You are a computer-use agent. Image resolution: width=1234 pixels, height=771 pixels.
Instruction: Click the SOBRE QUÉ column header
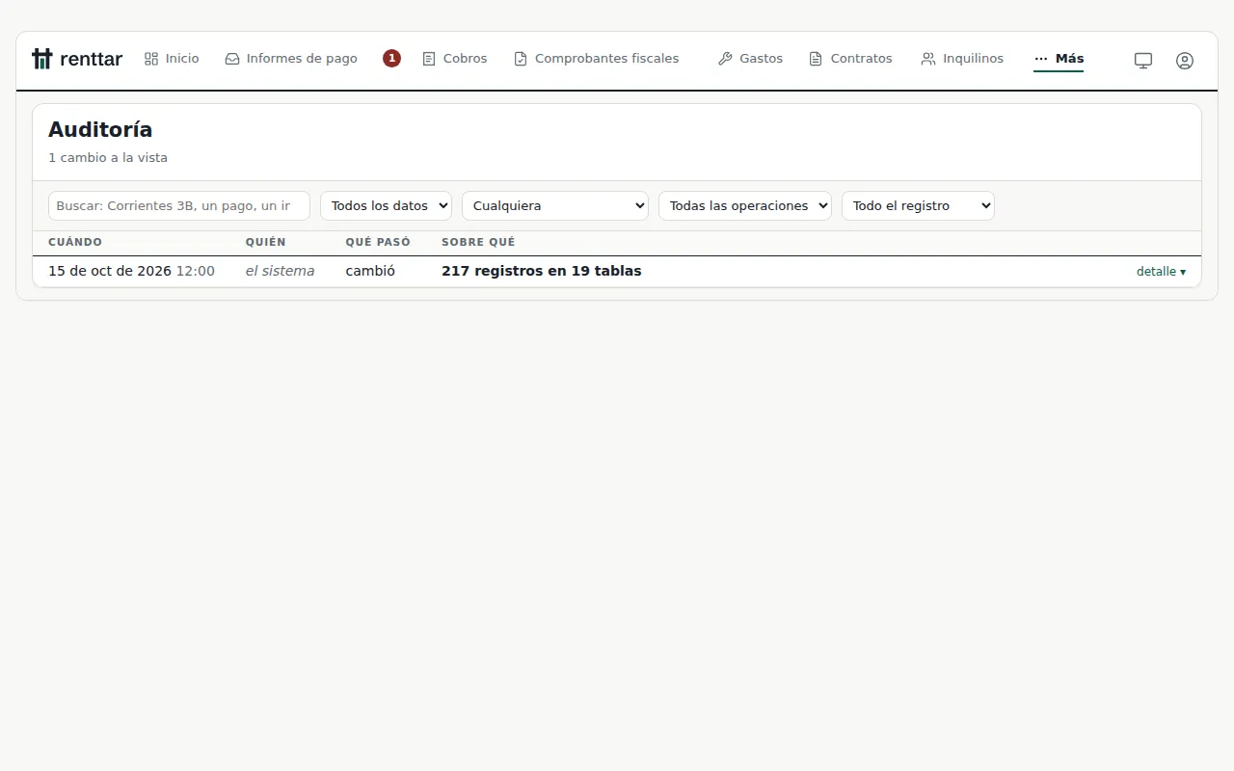point(478,242)
